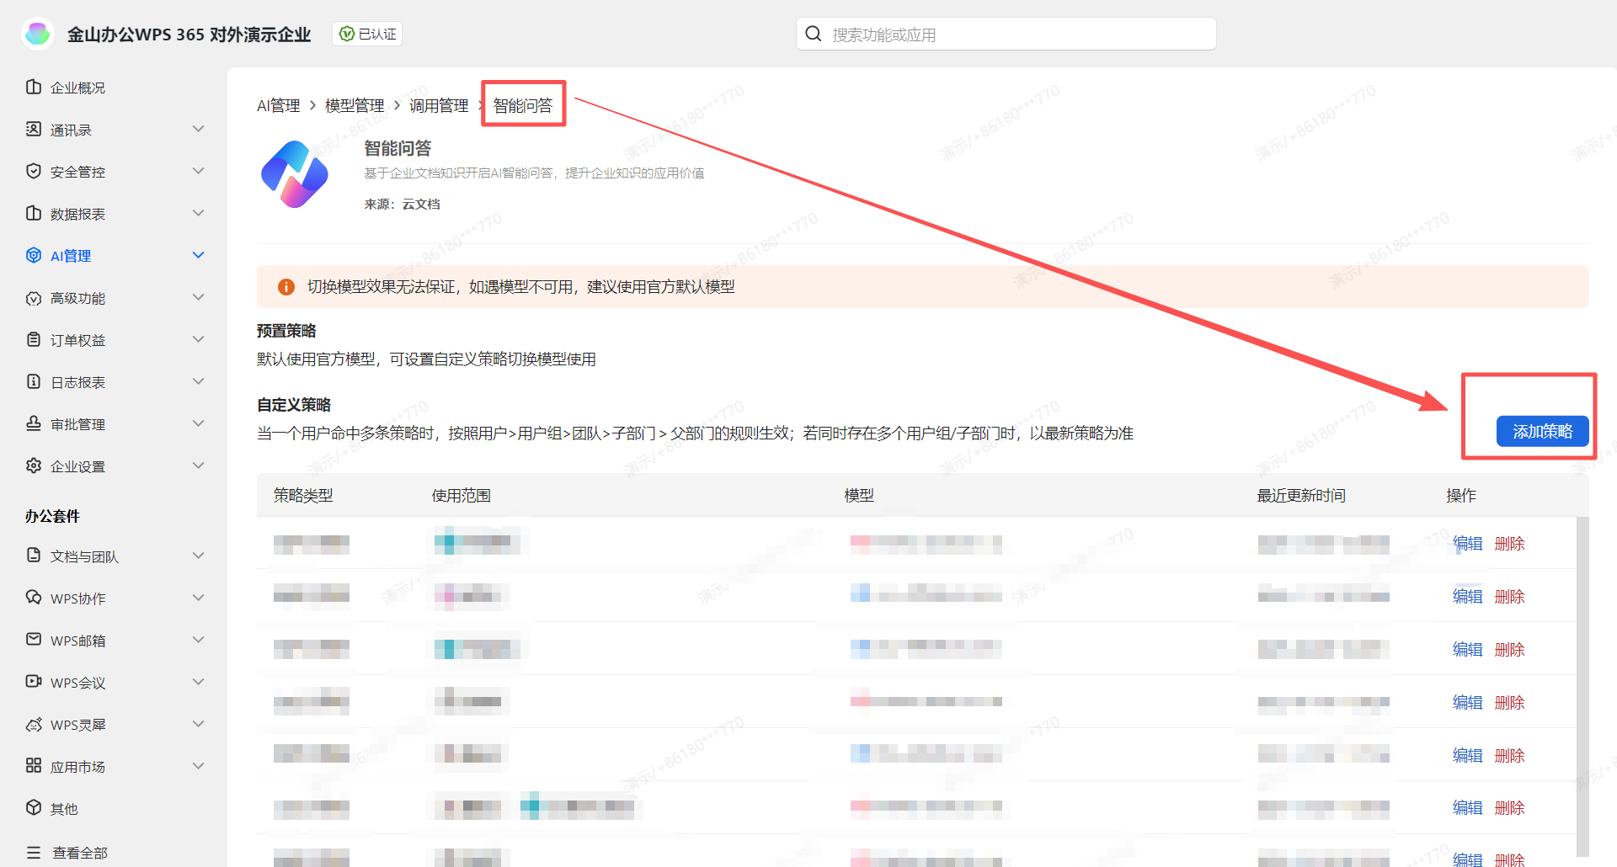Image resolution: width=1617 pixels, height=867 pixels.
Task: Click the search magnifier icon
Action: click(813, 34)
